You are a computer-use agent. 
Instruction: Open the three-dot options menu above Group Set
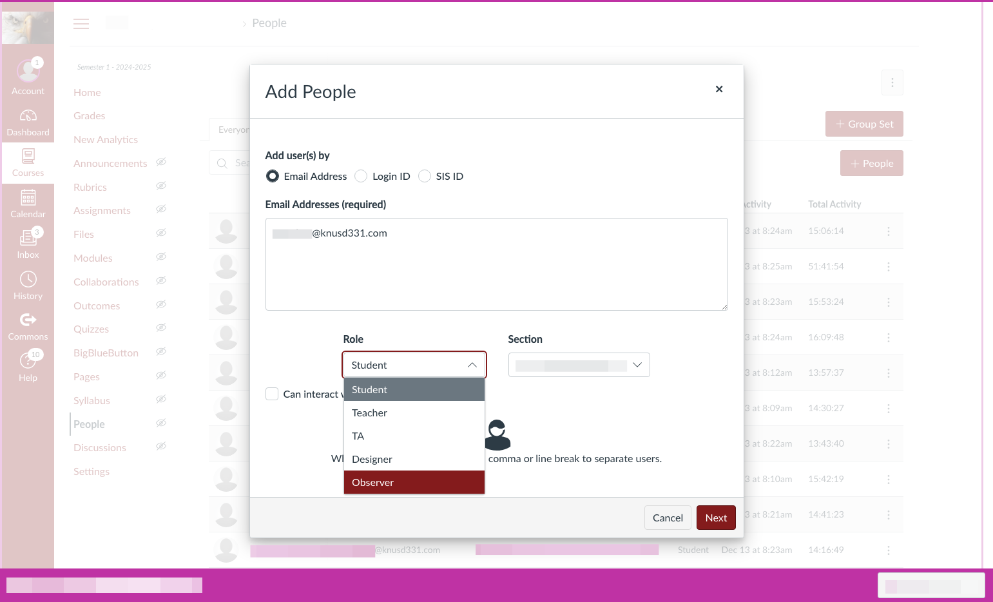pyautogui.click(x=892, y=83)
